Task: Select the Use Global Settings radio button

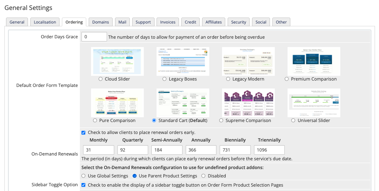Action: (83, 176)
